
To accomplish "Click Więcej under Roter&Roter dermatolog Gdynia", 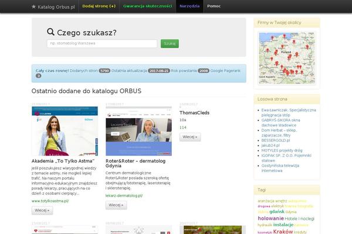I will [116, 205].
